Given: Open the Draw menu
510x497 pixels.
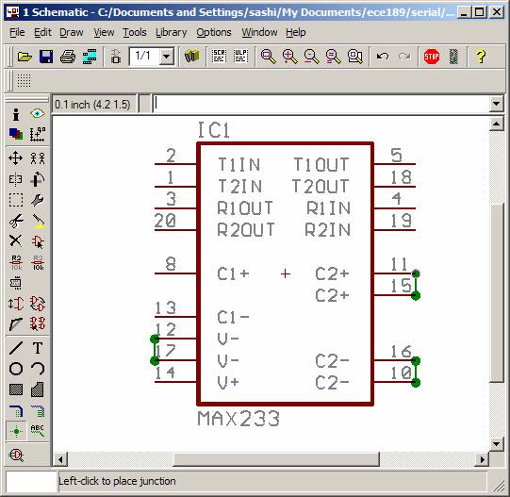Looking at the screenshot, I should (x=72, y=33).
